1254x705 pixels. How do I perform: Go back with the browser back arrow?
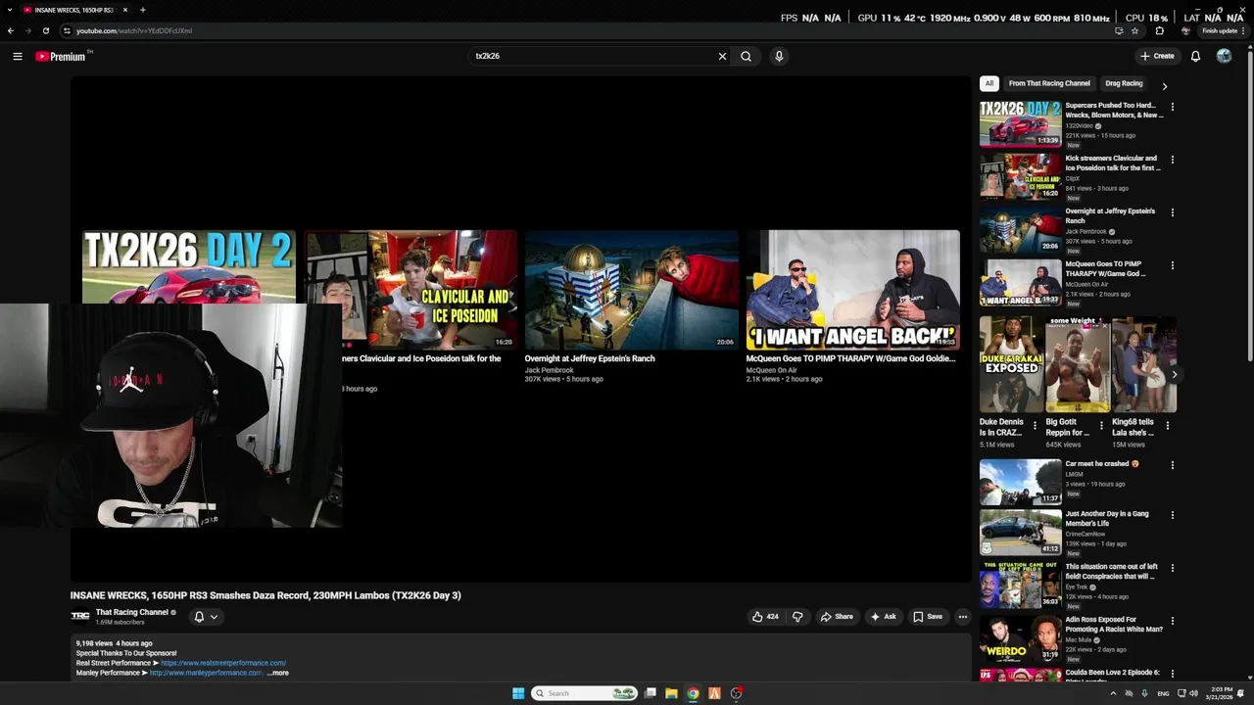click(11, 30)
